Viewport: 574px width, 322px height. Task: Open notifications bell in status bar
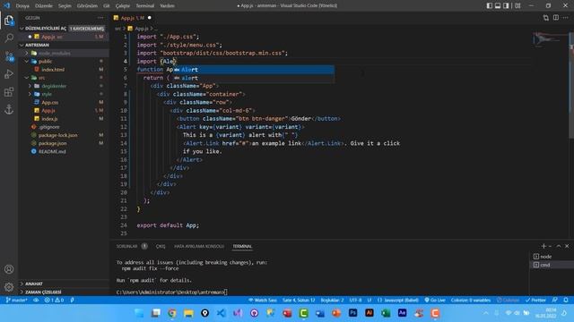(x=566, y=301)
